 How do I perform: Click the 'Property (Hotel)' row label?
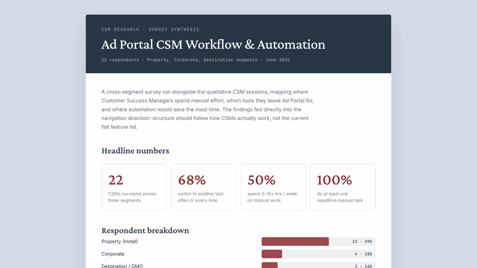point(120,242)
